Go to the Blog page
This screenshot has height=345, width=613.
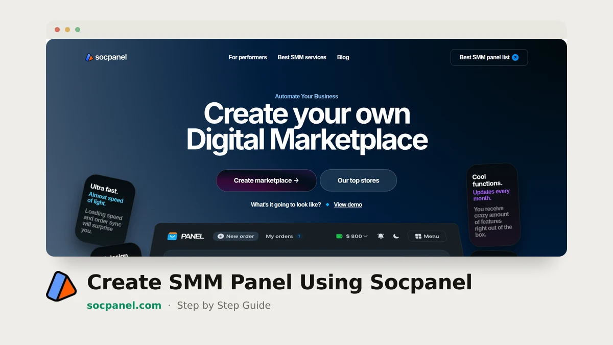point(343,57)
